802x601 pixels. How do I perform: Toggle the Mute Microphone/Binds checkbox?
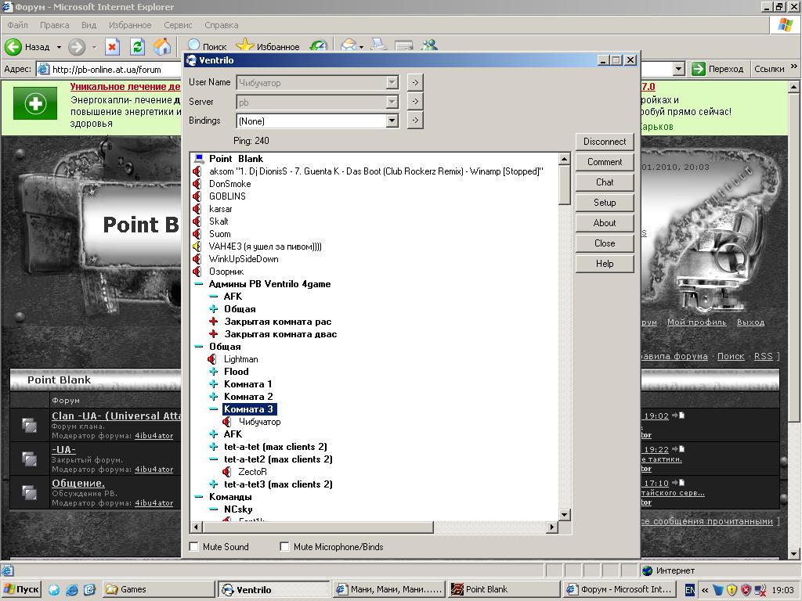[x=285, y=547]
